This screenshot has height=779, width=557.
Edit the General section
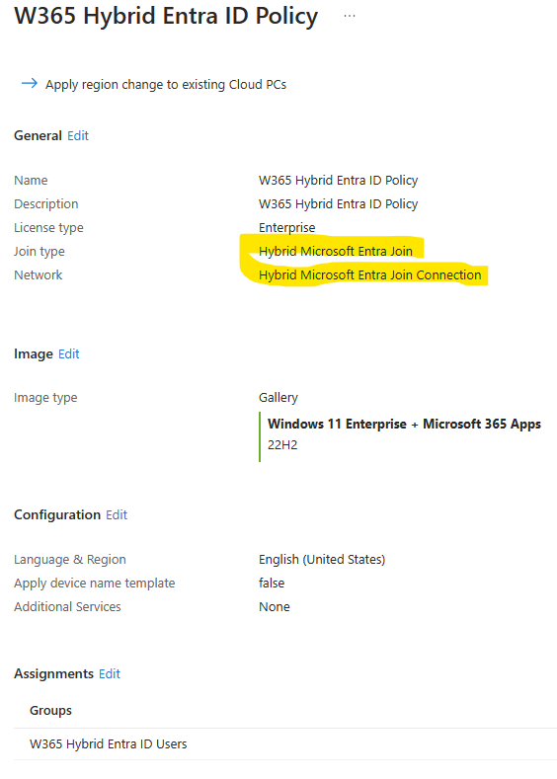pyautogui.click(x=78, y=135)
